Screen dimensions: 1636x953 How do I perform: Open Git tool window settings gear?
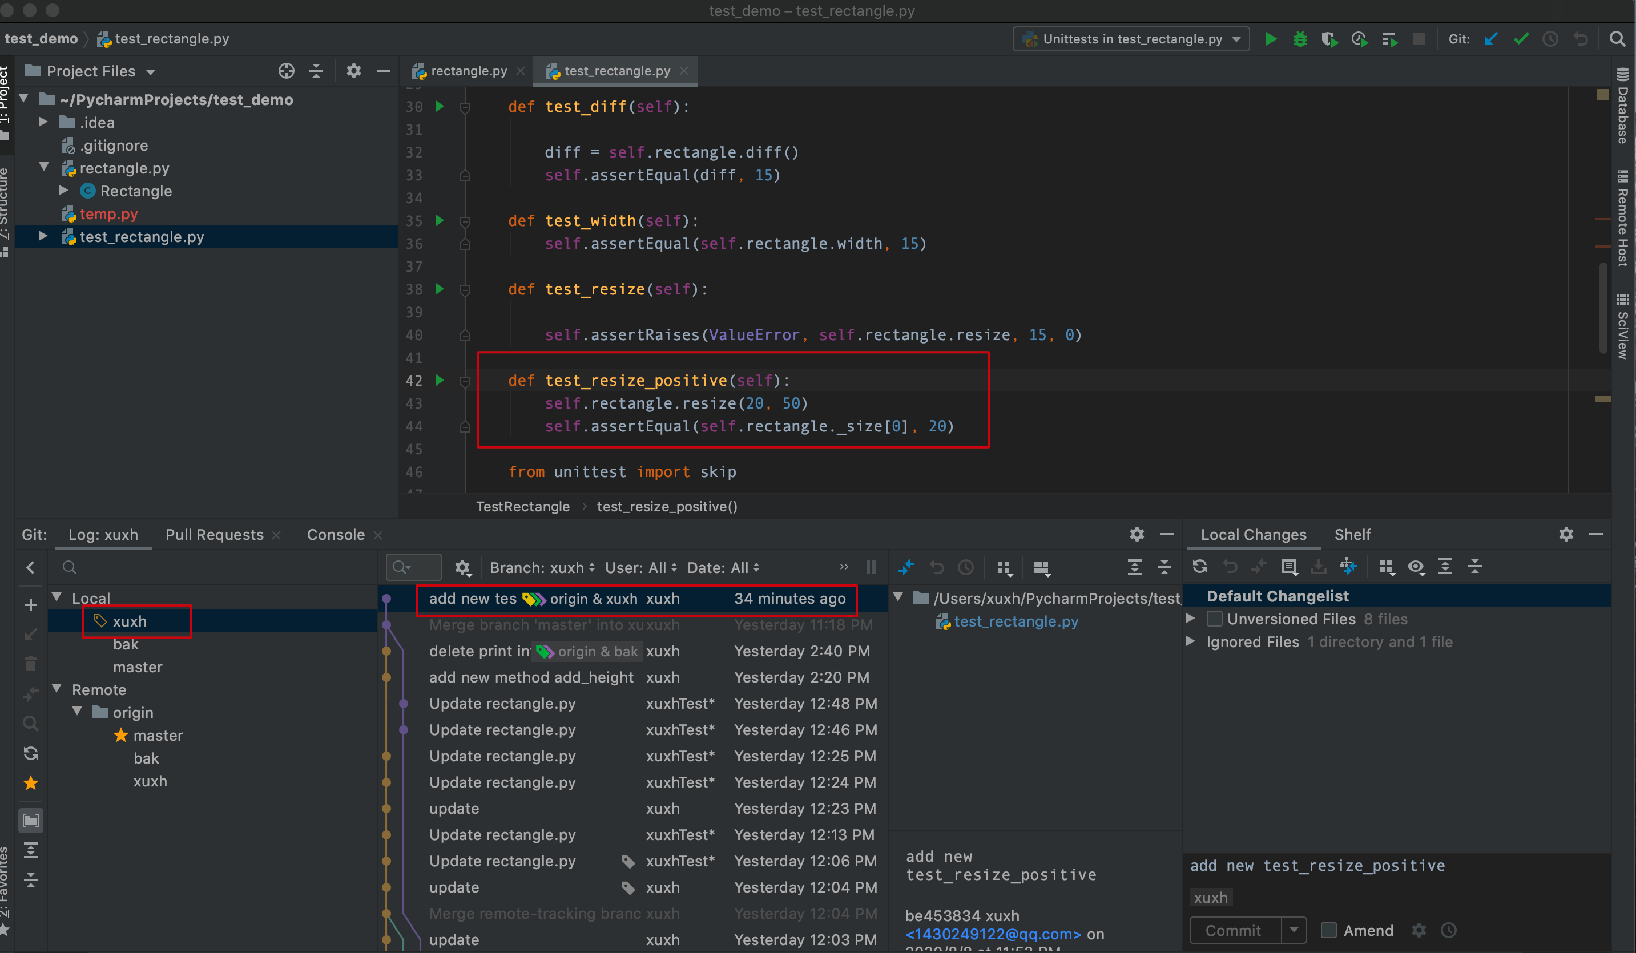click(x=1136, y=534)
